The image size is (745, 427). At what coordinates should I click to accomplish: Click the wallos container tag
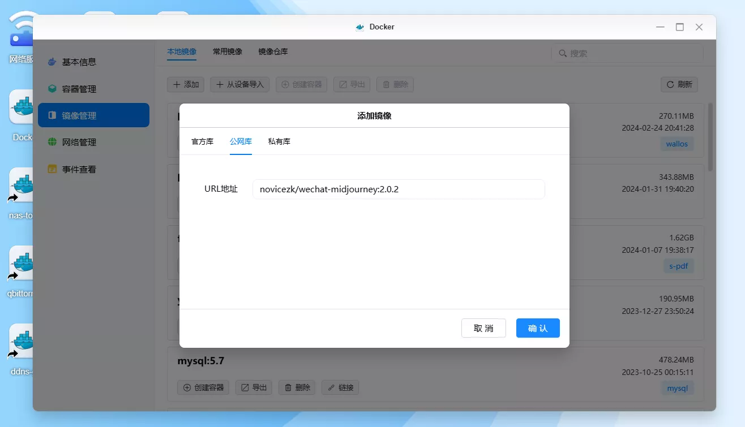click(677, 144)
